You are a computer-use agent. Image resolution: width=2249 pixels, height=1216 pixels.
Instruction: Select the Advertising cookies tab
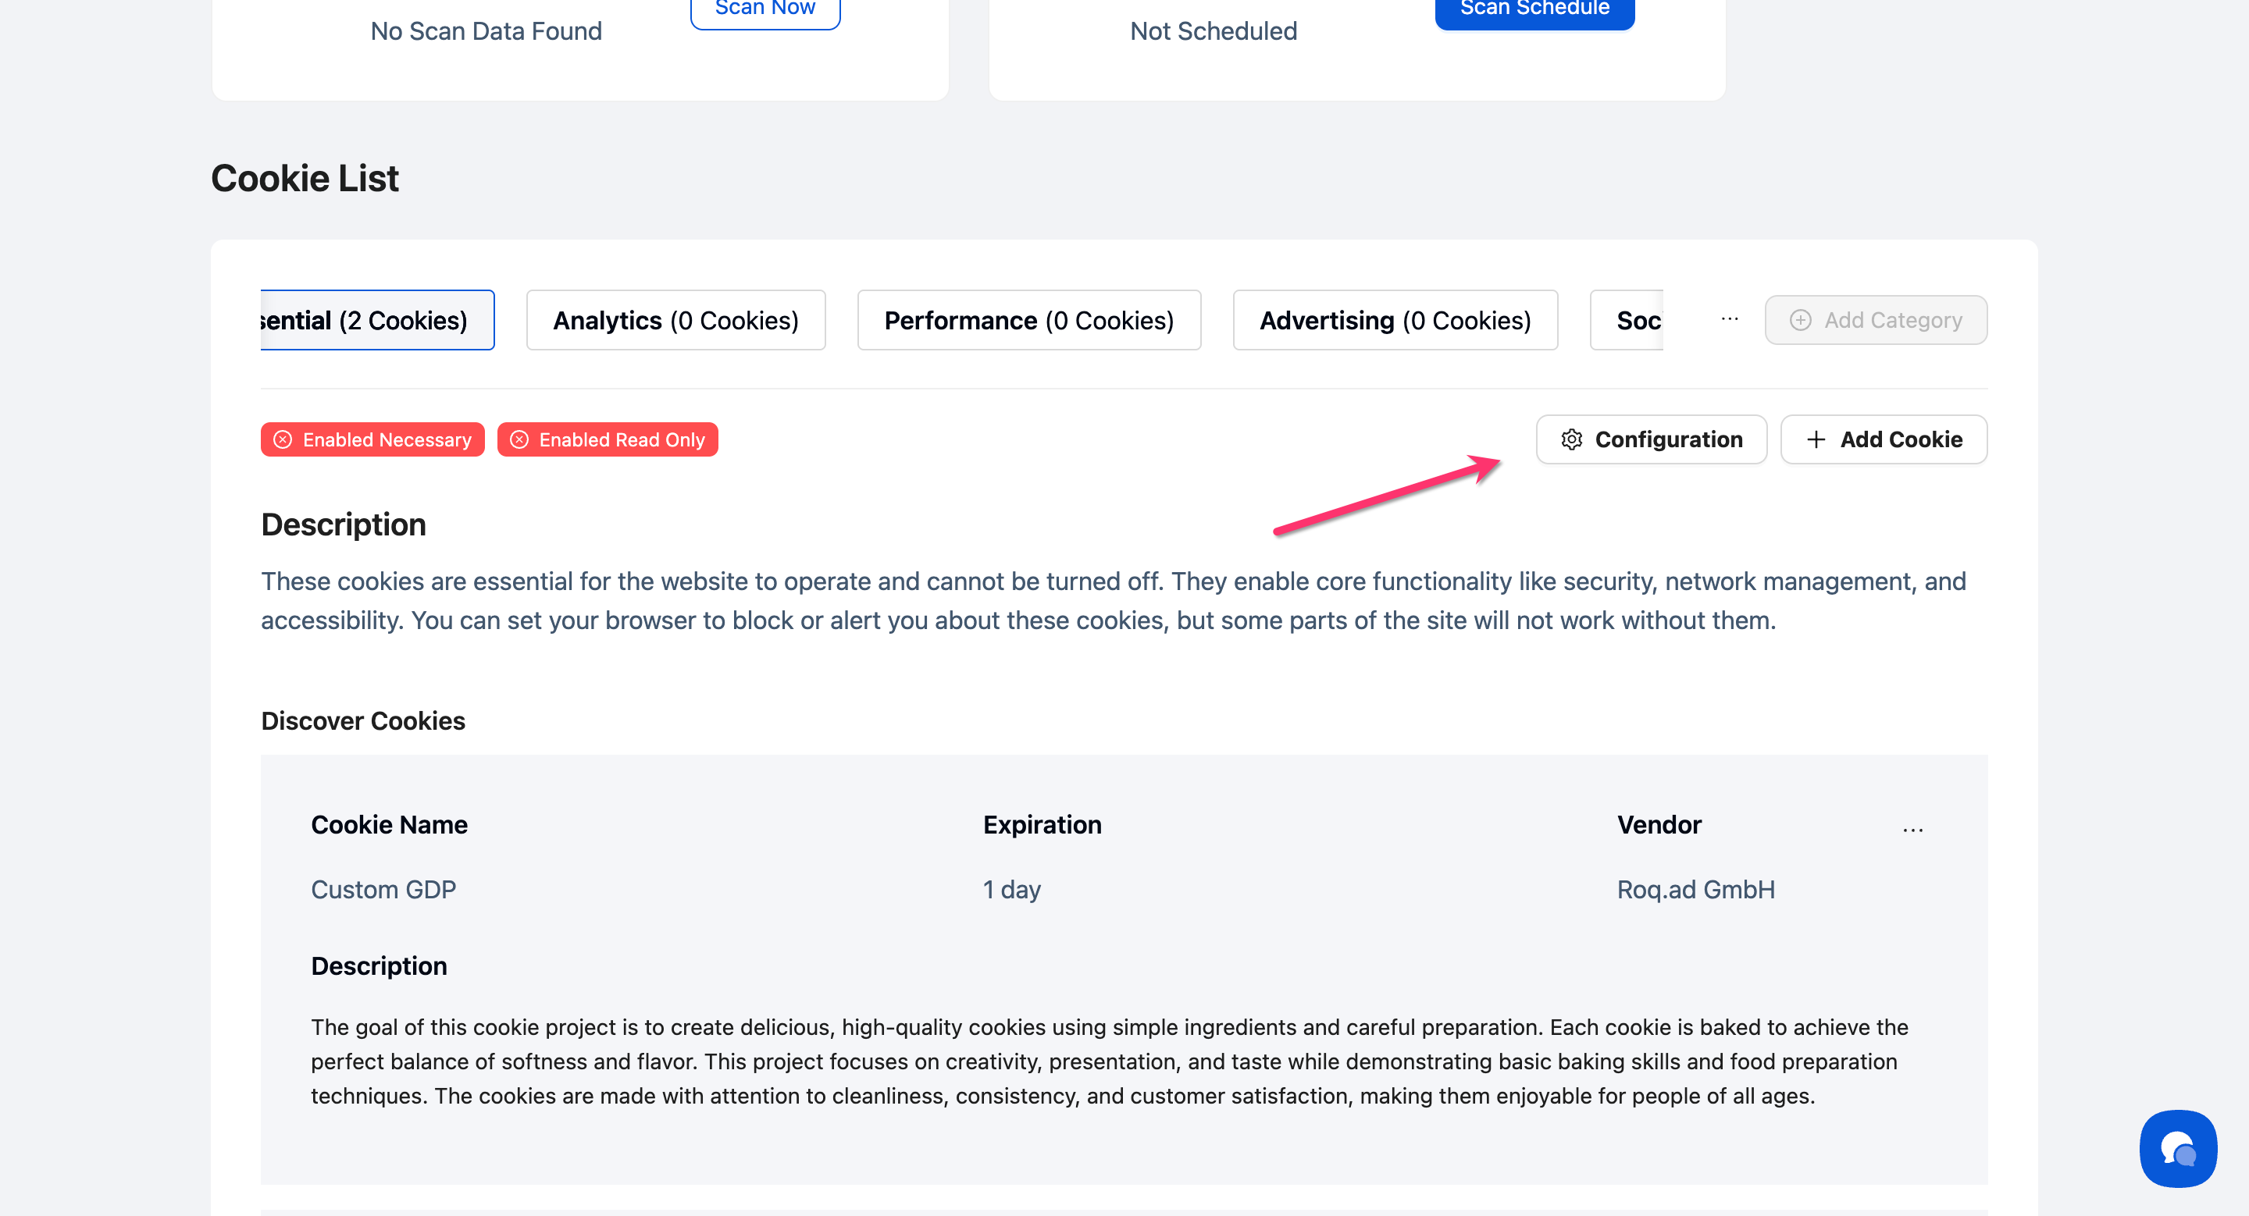(1394, 320)
